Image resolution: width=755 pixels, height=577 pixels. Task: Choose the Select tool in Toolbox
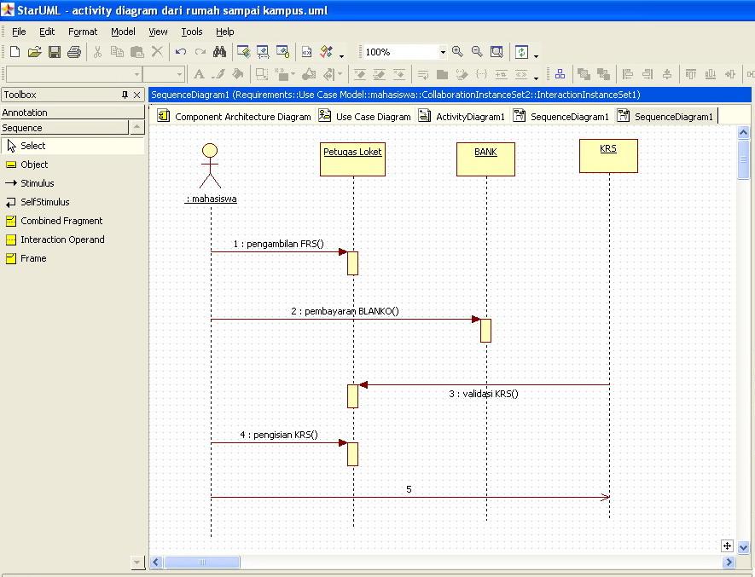[73, 146]
